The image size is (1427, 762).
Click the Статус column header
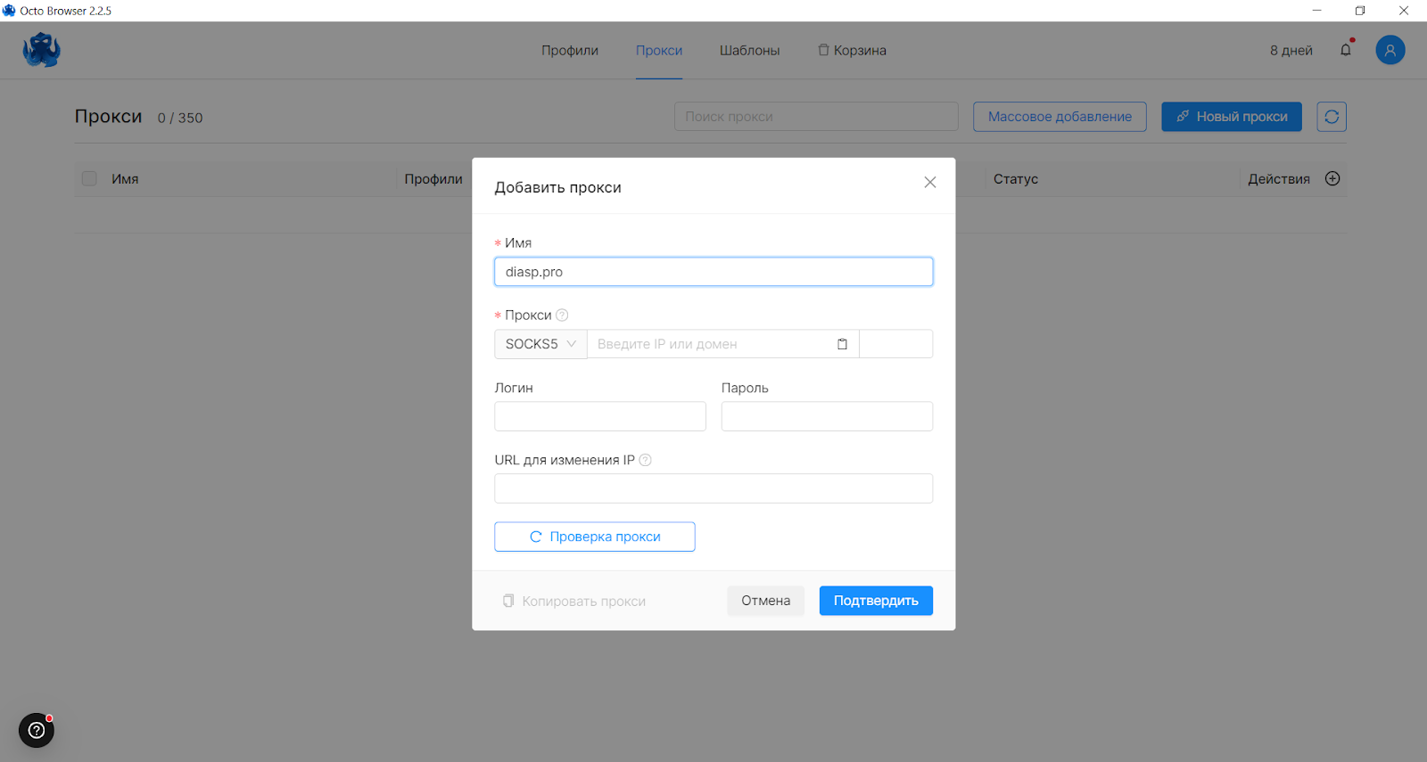(1016, 179)
